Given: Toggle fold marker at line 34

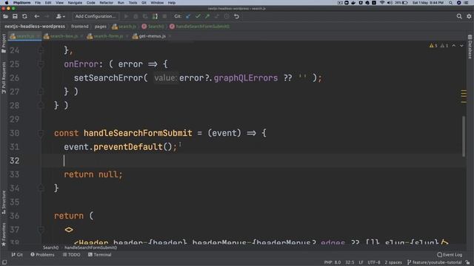Looking at the screenshot, I should pos(41,188).
